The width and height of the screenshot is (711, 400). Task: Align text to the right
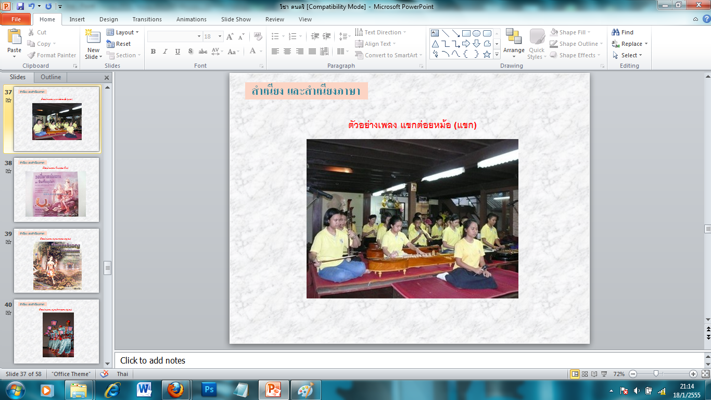coord(300,52)
